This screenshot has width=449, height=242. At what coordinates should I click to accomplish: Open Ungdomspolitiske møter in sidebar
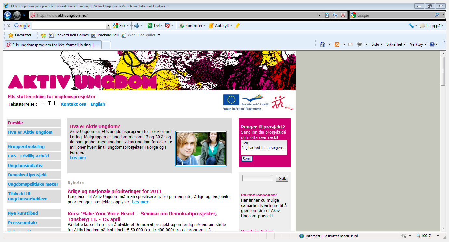coord(34,184)
